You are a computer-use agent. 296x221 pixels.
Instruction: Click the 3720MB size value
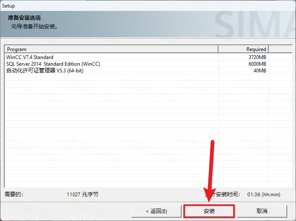[x=257, y=57]
